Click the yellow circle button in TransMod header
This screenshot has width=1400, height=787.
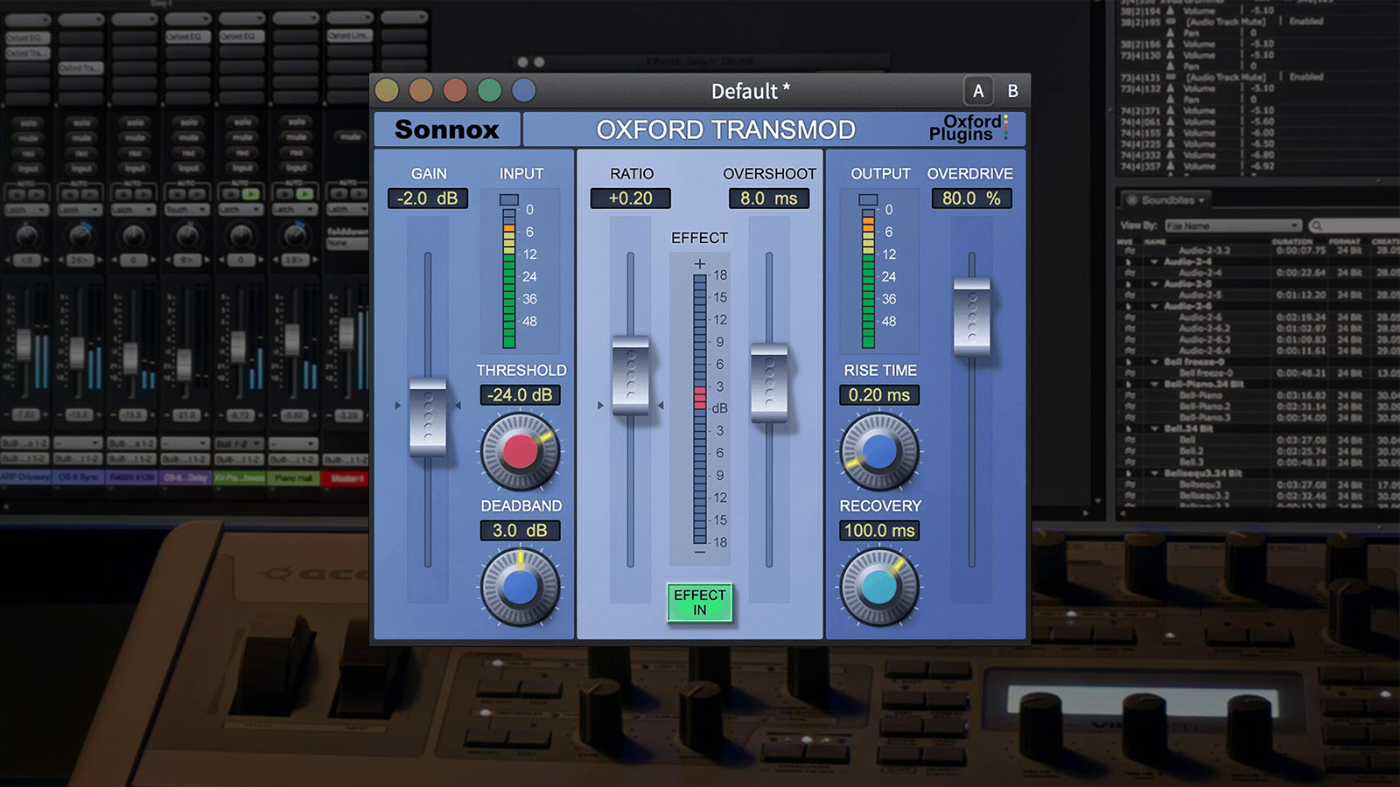point(387,90)
